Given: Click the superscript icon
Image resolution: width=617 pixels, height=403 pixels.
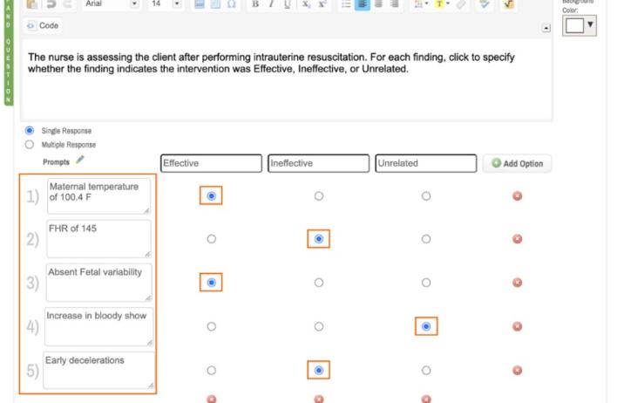Looking at the screenshot, I should 322,4.
